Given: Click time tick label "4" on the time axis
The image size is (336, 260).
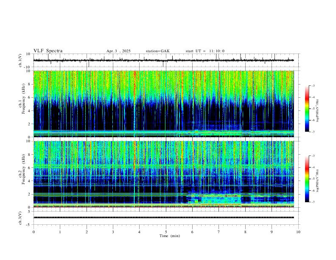Looking at the screenshot, I should point(140,232).
